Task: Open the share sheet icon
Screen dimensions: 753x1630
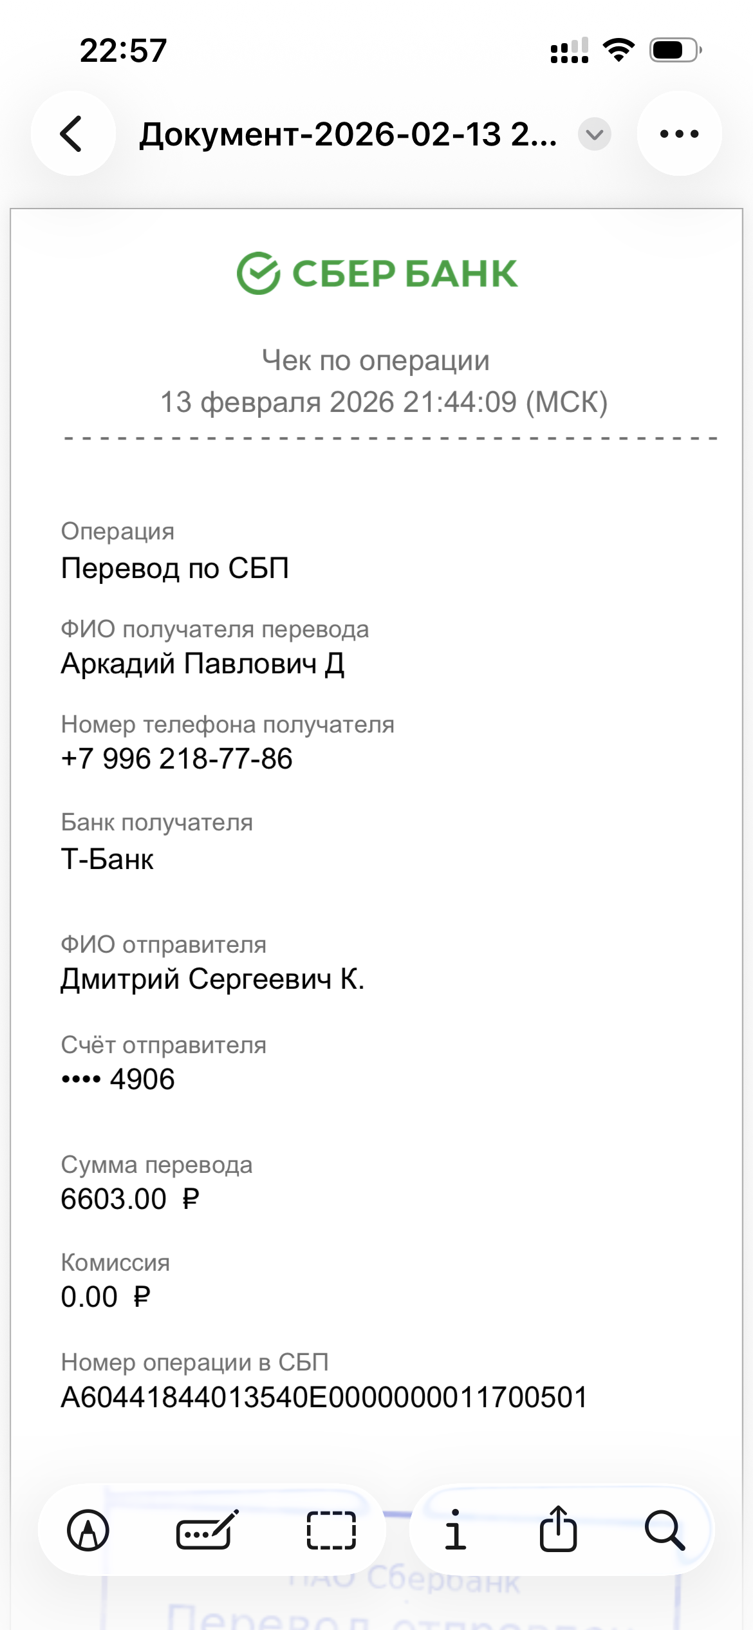Action: click(558, 1530)
